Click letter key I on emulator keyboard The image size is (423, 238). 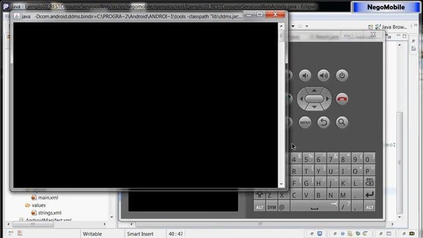(344, 171)
